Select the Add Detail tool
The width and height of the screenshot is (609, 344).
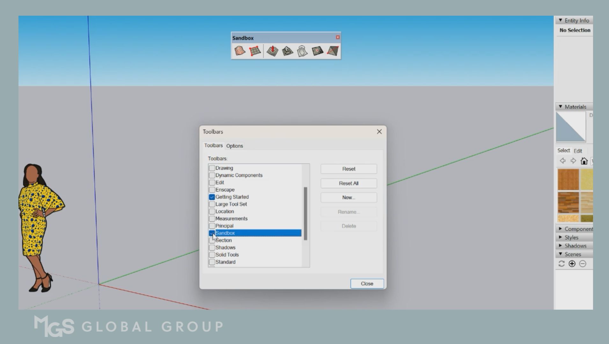click(317, 51)
